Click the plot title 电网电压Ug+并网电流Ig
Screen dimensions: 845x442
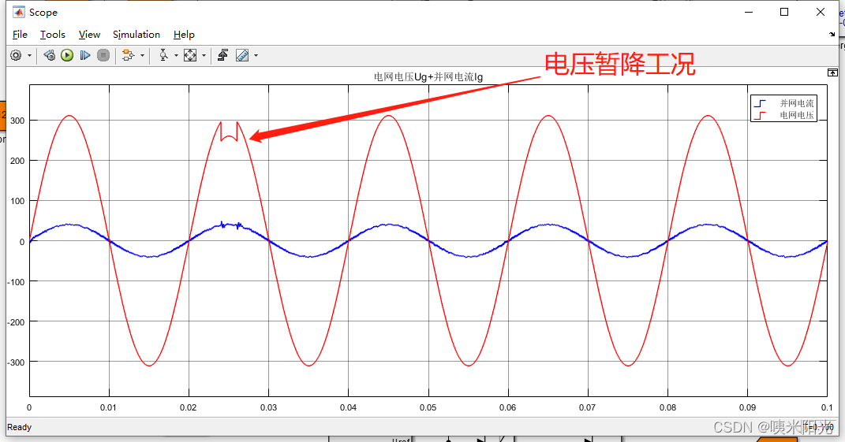428,77
